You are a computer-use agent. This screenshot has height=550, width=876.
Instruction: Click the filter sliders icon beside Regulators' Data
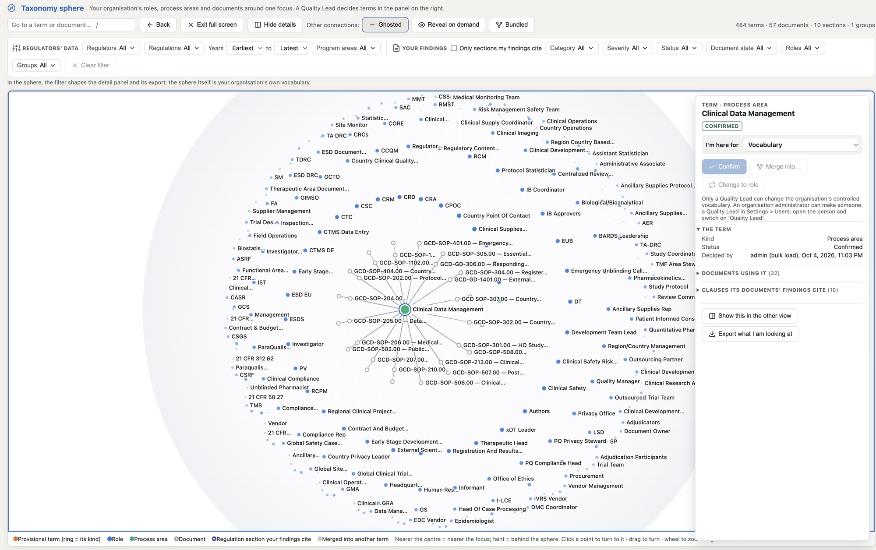click(17, 48)
